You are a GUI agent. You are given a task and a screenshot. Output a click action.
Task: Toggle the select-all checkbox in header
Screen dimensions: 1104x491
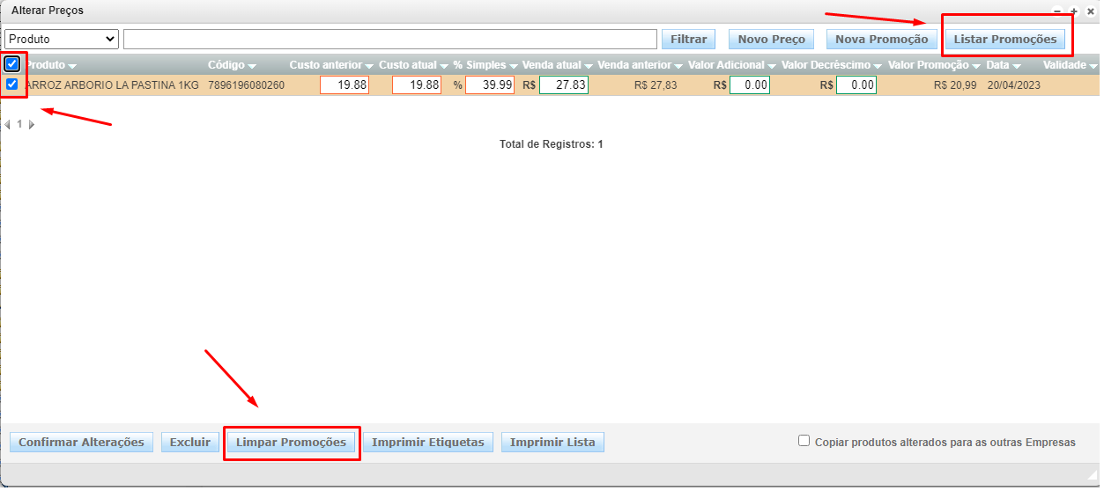pyautogui.click(x=12, y=64)
